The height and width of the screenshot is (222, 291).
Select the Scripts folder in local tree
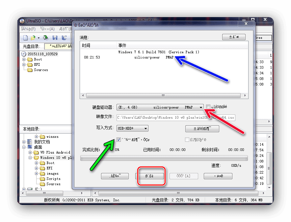tap(50, 179)
